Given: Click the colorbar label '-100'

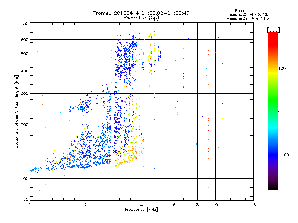Looking at the screenshot, I should click(283, 155).
